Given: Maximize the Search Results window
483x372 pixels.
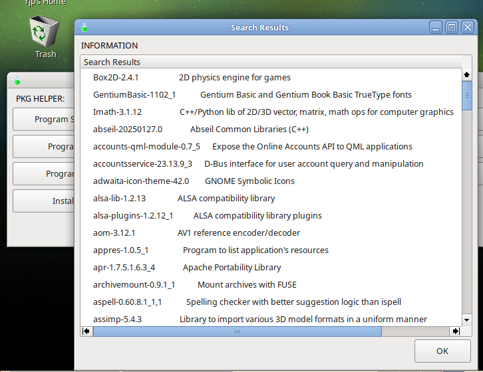Looking at the screenshot, I should pyautogui.click(x=451, y=27).
